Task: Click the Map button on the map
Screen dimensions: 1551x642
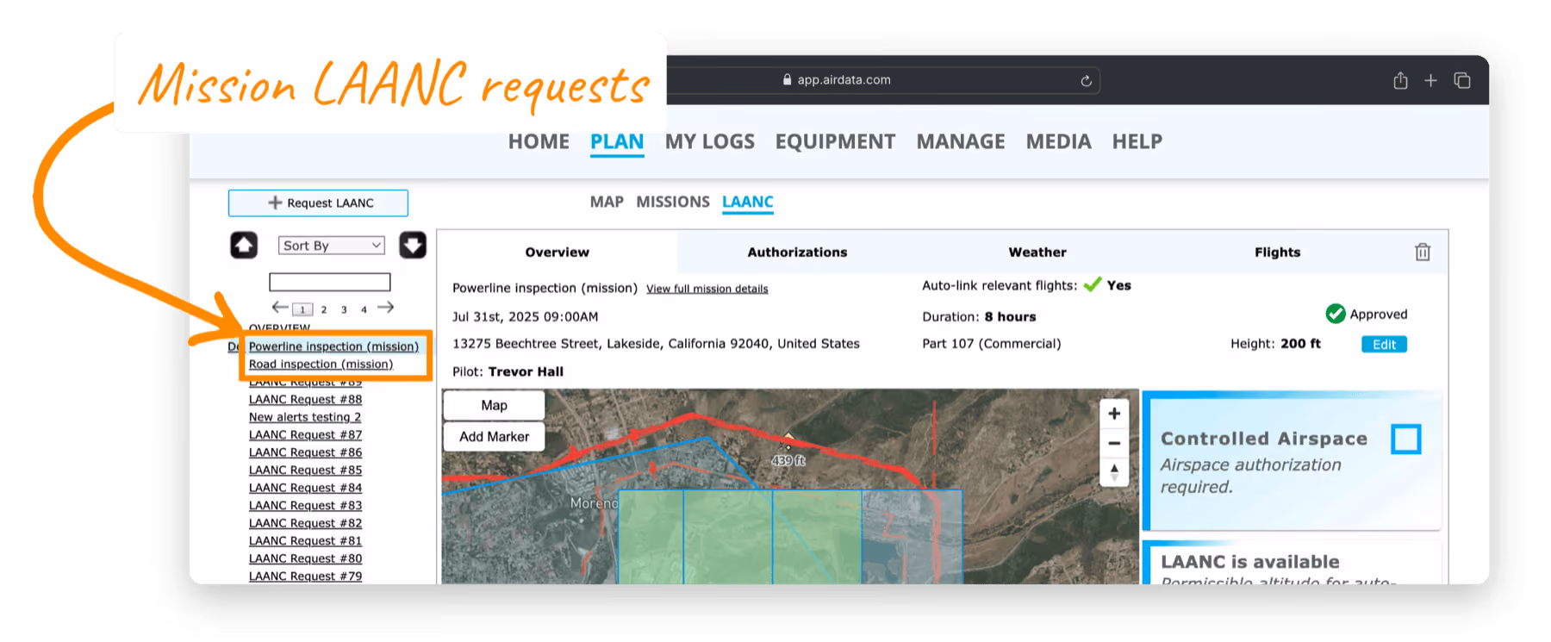Action: click(494, 405)
